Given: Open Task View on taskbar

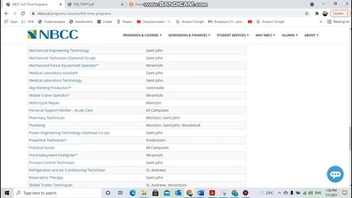Looking at the screenshot, I should (x=120, y=193).
